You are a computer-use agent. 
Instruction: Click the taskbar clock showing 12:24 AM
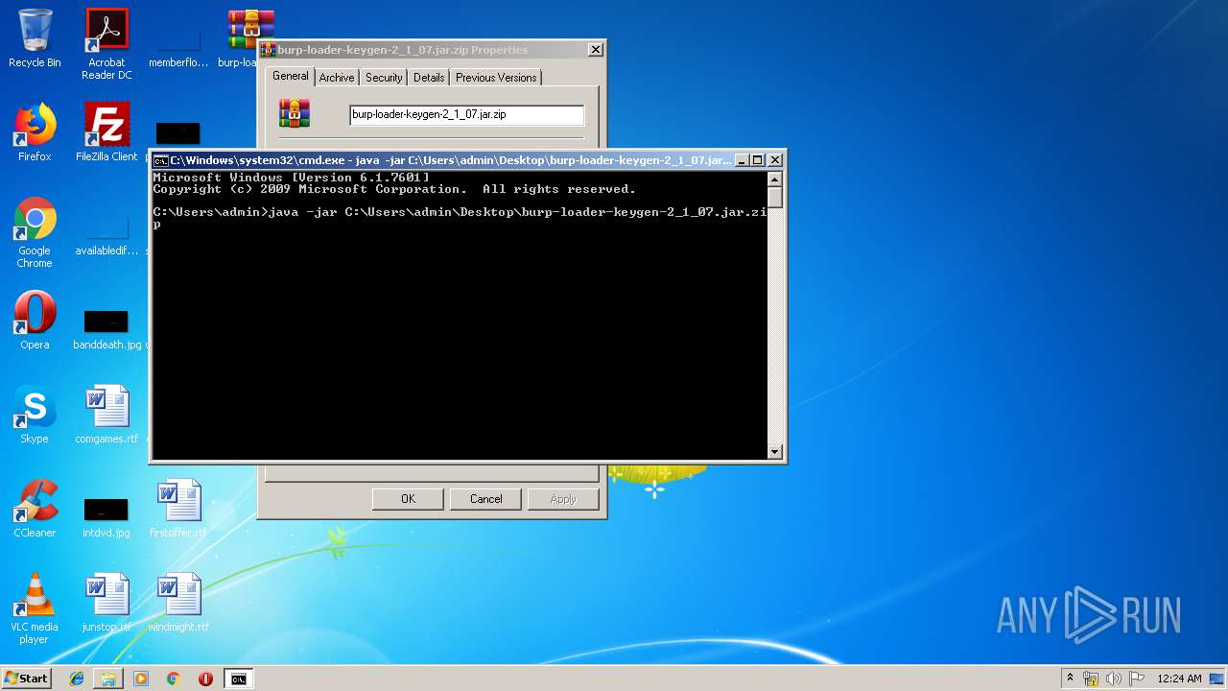(x=1179, y=679)
